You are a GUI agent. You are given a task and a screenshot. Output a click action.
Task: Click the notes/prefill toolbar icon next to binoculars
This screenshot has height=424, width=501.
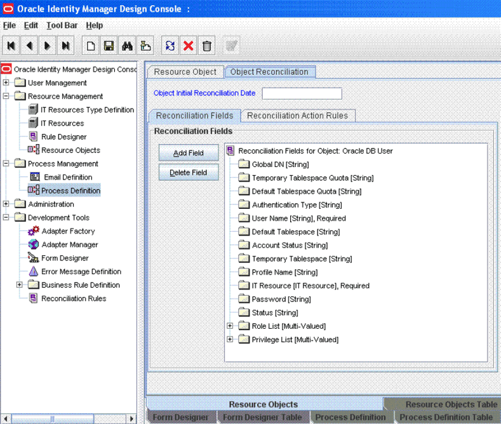(x=145, y=46)
